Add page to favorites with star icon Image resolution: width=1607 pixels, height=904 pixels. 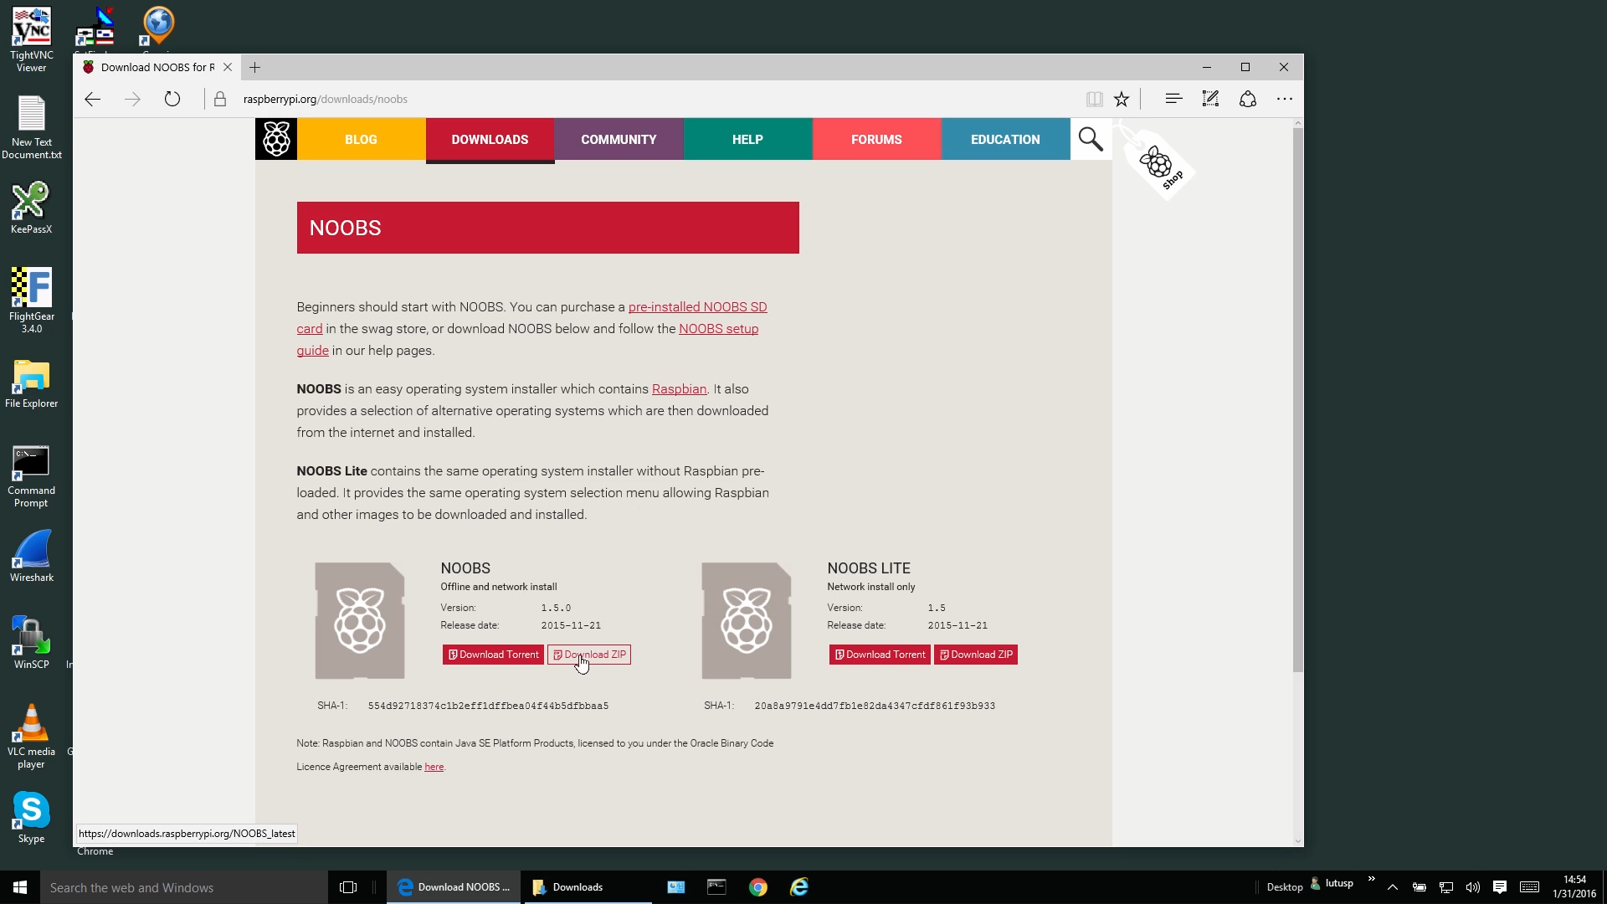[1122, 99]
